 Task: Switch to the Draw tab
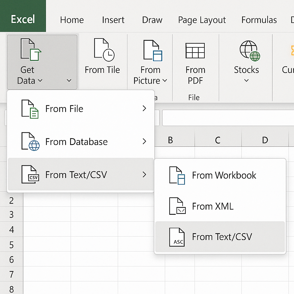[152, 20]
